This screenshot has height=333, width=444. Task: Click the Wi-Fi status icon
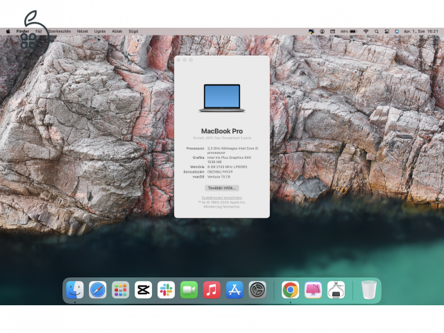[366, 31]
